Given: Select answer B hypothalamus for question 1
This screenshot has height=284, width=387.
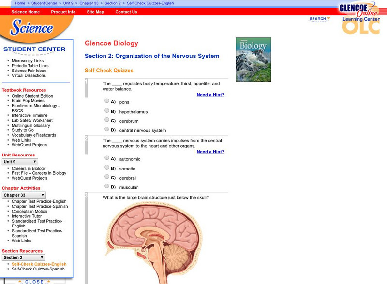Looking at the screenshot, I should [107, 110].
